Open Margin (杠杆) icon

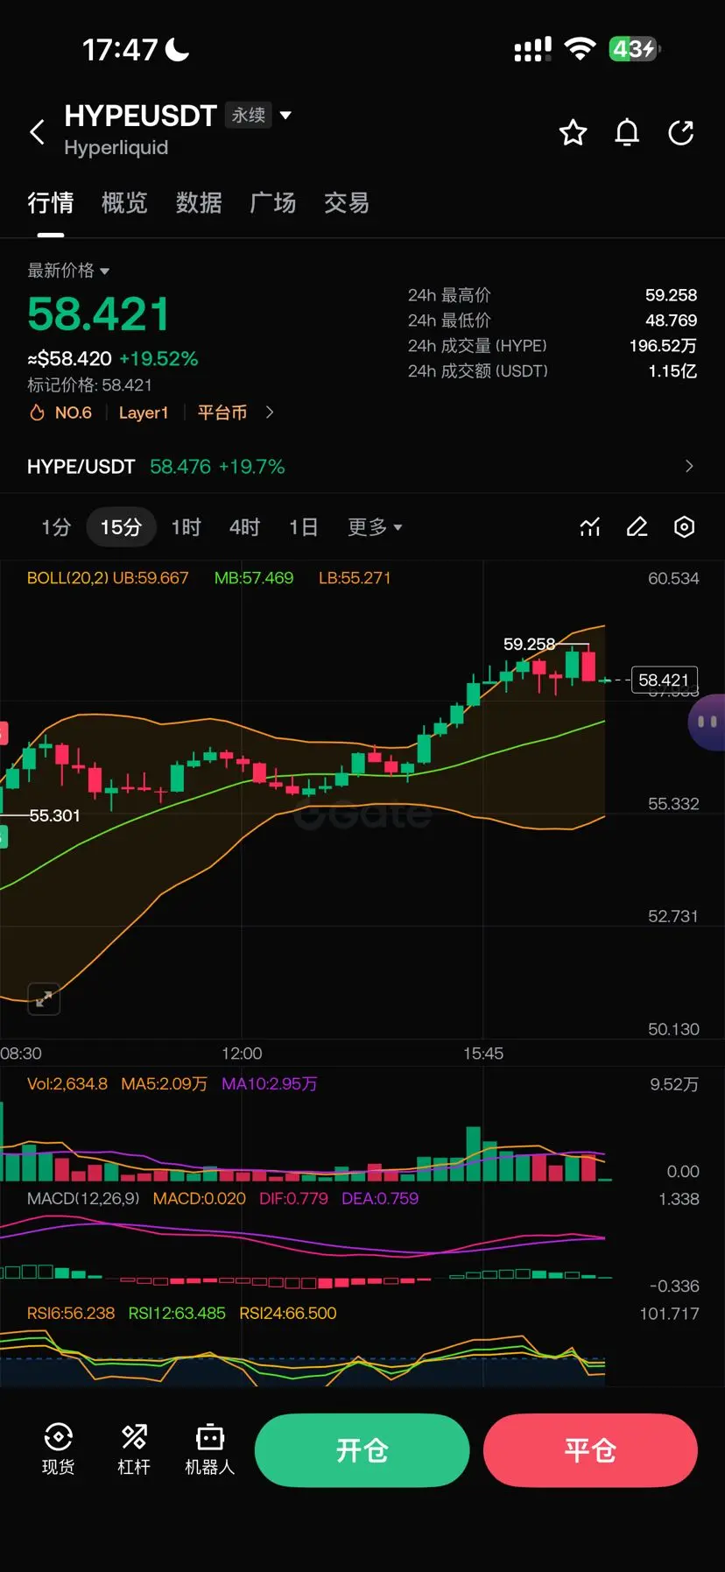click(x=134, y=1449)
